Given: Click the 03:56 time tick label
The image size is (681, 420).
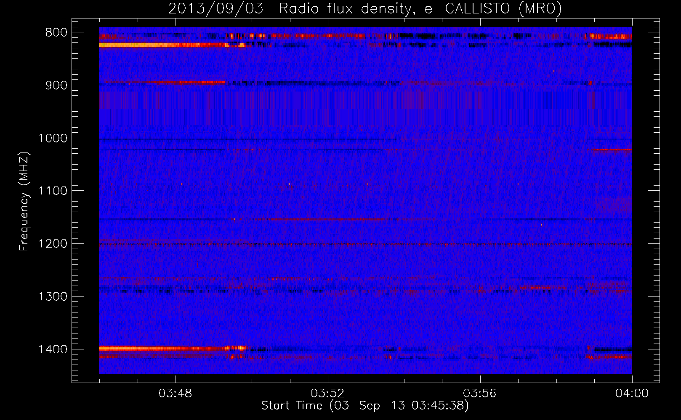Looking at the screenshot, I should pos(480,394).
